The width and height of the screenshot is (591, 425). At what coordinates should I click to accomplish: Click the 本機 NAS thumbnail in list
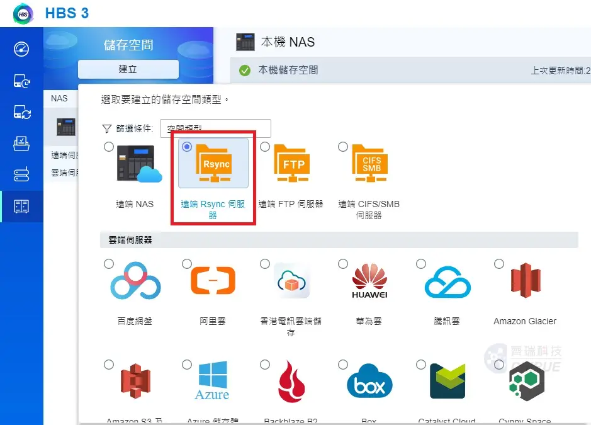click(66, 127)
